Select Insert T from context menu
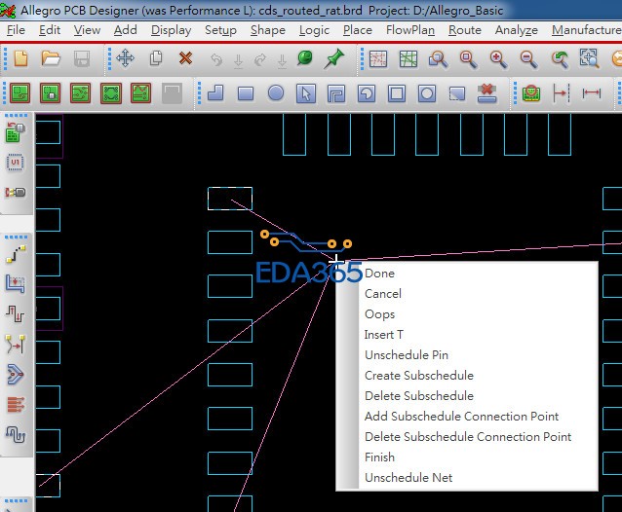Image resolution: width=622 pixels, height=512 pixels. coord(383,335)
